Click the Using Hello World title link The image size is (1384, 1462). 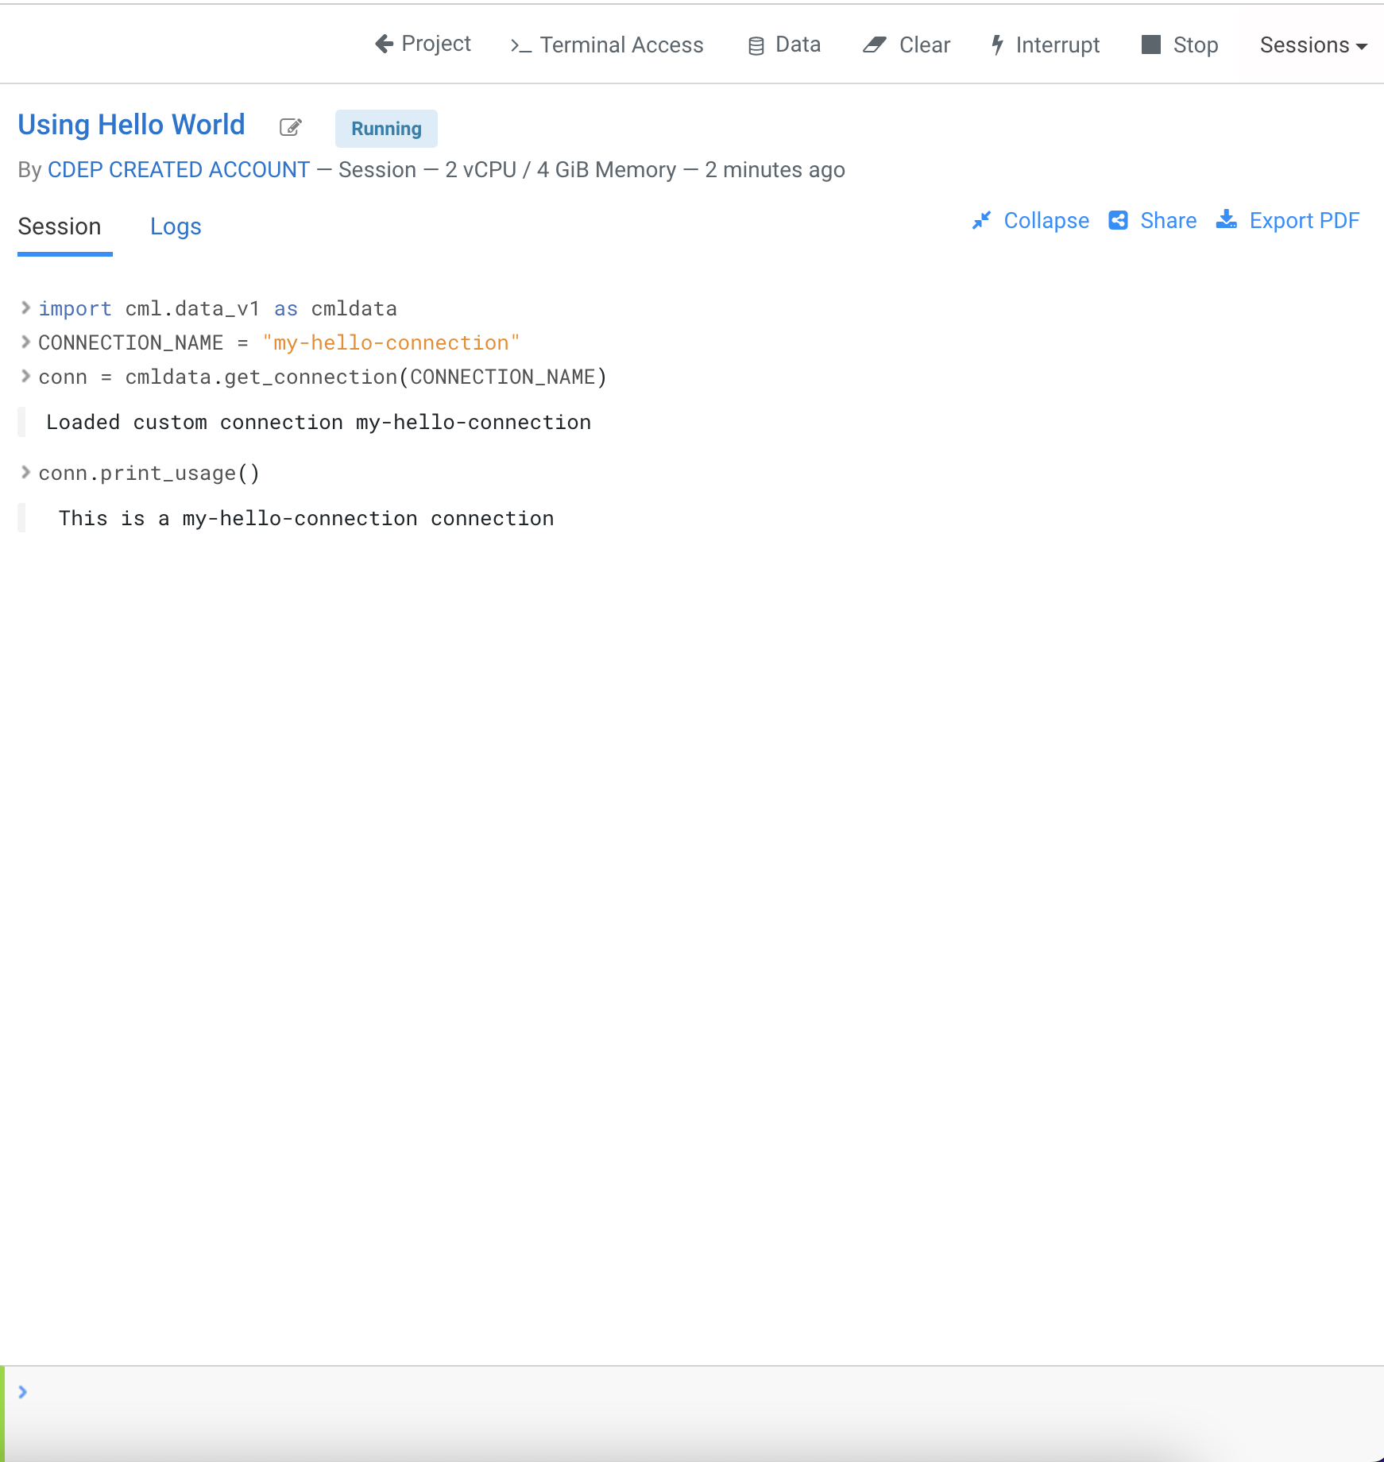(x=131, y=125)
